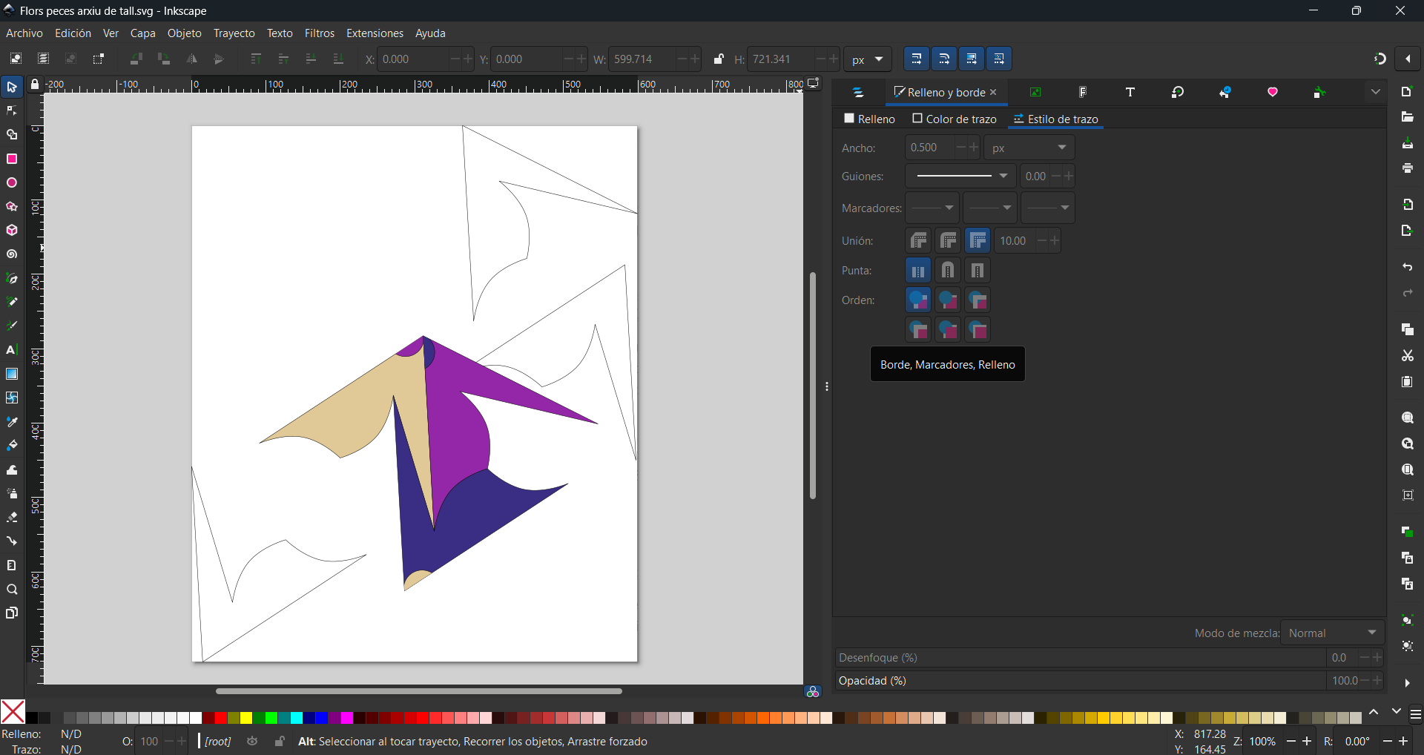The height and width of the screenshot is (755, 1424).
Task: Open the start marker dropdown
Action: [x=932, y=208]
